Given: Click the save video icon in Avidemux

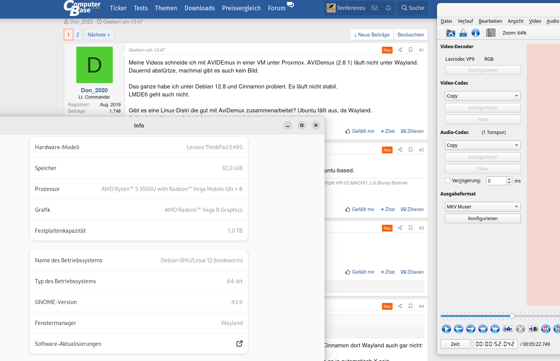Looking at the screenshot, I should [463, 33].
